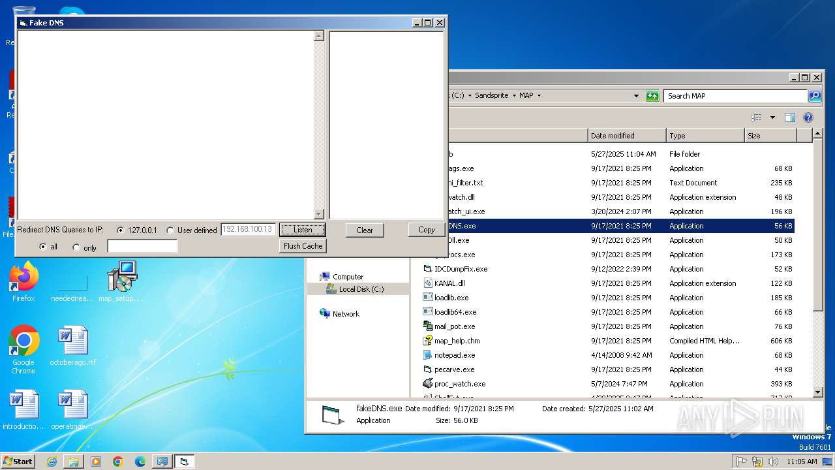
Task: Select the pecarve.exe file icon
Action: click(428, 369)
